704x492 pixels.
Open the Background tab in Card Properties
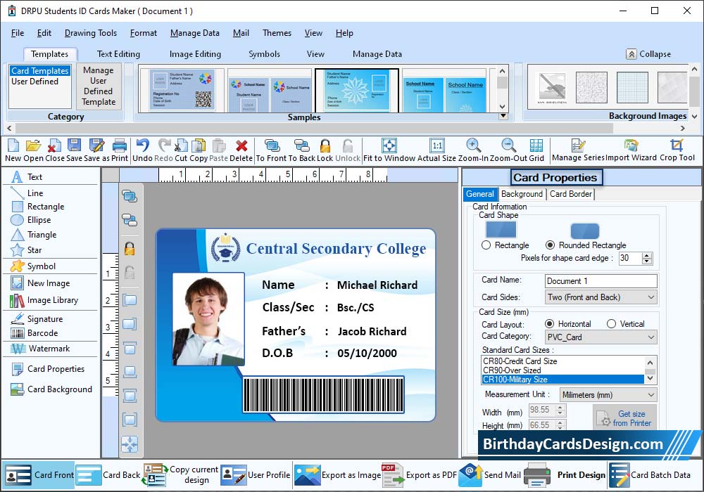click(x=522, y=194)
